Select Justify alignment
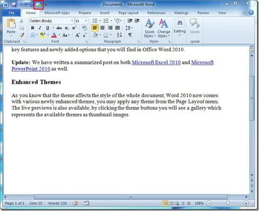Screen dimensions: 259x211 tap(117, 28)
